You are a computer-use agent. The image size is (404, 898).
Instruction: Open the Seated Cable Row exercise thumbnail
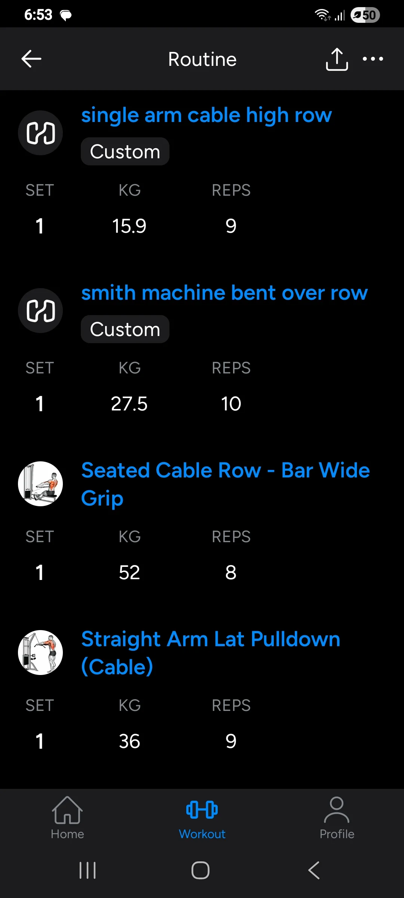coord(40,484)
